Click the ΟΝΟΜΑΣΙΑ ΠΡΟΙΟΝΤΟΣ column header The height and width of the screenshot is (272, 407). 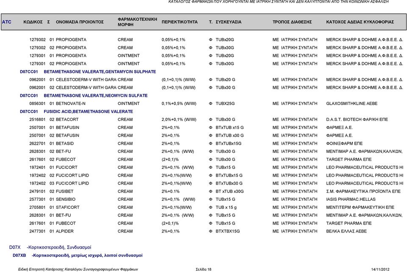click(80, 22)
